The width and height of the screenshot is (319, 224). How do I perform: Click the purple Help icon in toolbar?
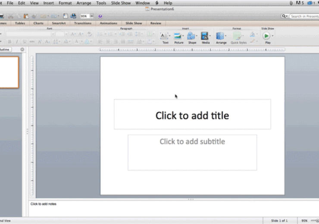tap(100, 16)
